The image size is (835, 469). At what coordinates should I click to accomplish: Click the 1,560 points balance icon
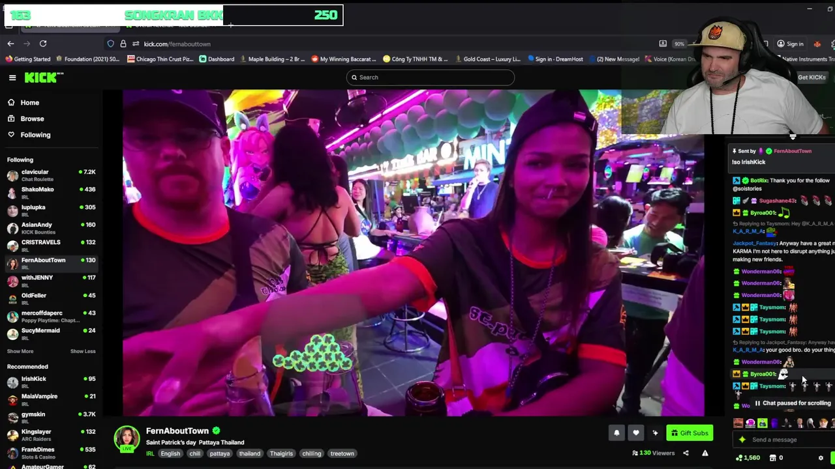(x=747, y=458)
